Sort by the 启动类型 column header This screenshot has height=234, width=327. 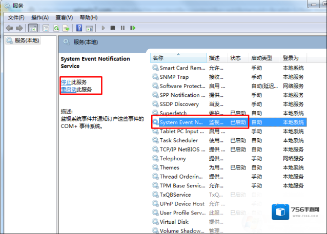261,58
